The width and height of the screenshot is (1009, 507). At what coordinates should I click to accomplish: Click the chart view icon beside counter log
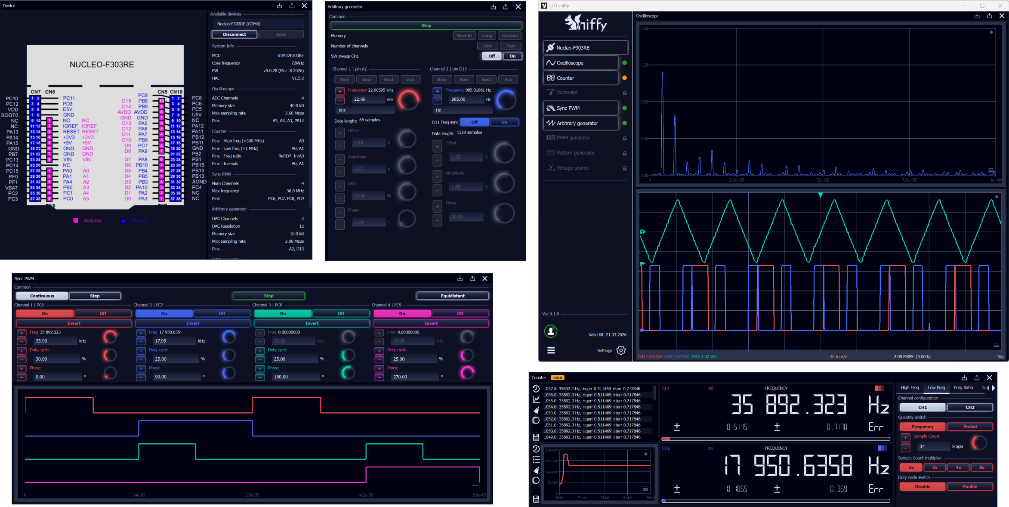[536, 399]
